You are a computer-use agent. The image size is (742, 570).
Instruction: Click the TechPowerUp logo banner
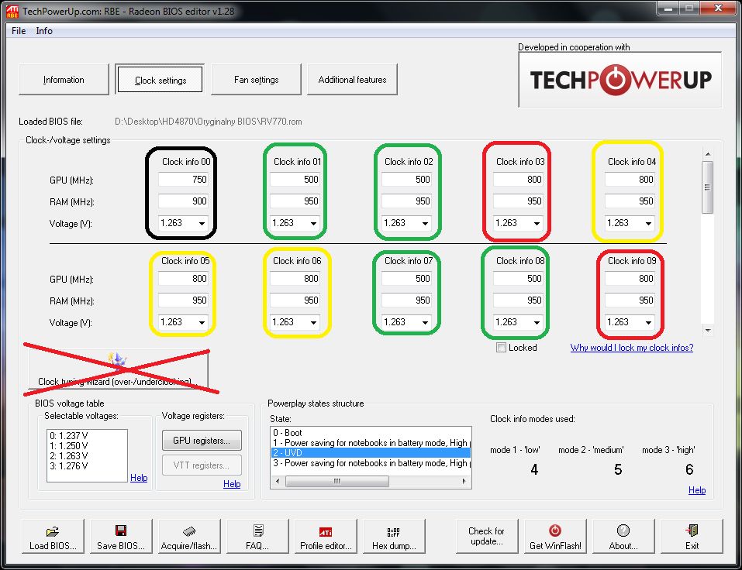(620, 80)
